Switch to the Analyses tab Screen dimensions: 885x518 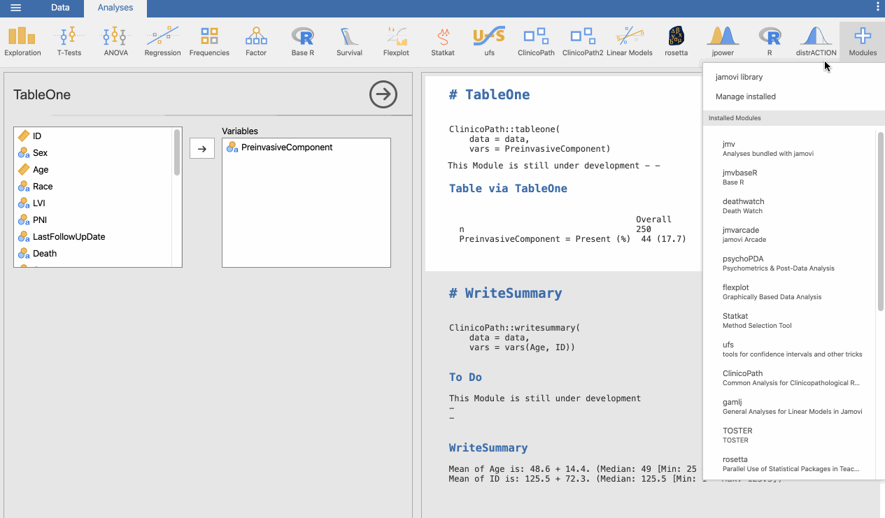(115, 8)
